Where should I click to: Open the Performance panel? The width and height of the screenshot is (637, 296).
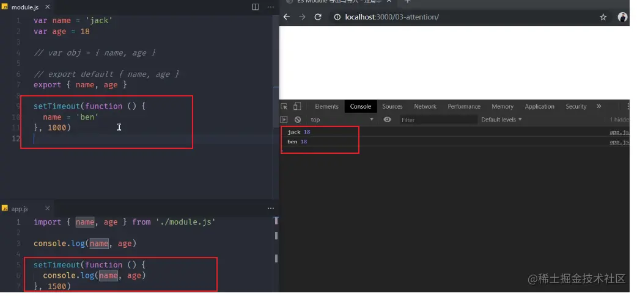464,107
